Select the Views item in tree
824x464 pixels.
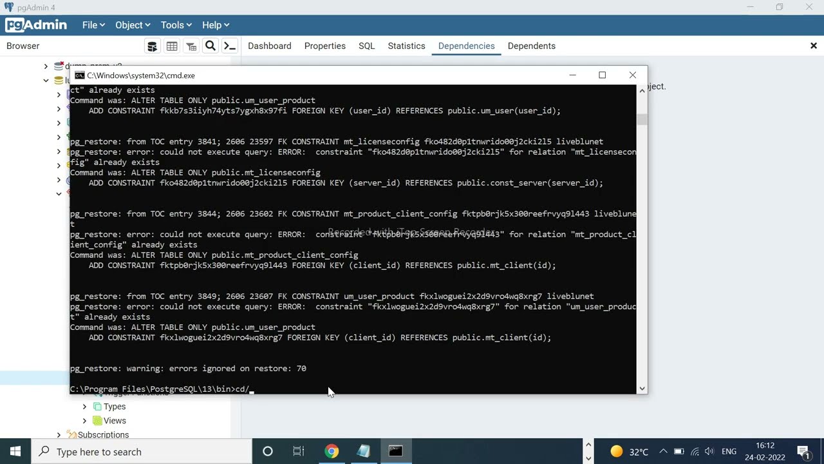(x=115, y=421)
